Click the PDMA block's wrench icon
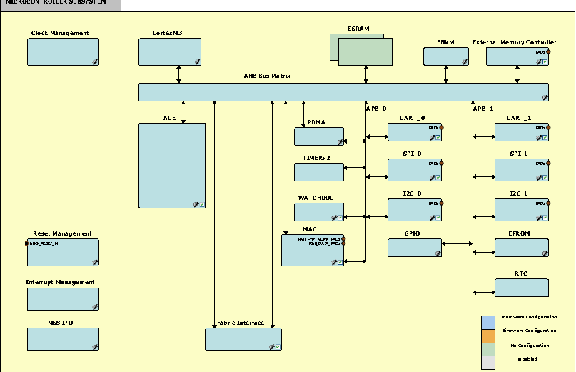 tap(340, 142)
